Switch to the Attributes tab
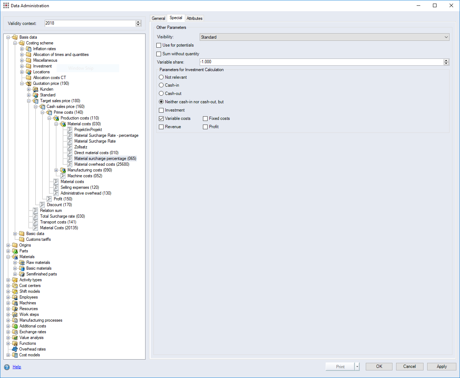This screenshot has height=378, width=460. tap(194, 18)
